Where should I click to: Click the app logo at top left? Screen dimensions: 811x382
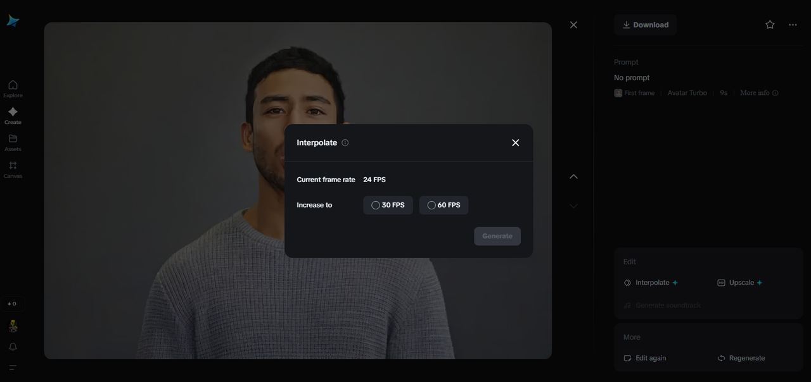pyautogui.click(x=13, y=22)
